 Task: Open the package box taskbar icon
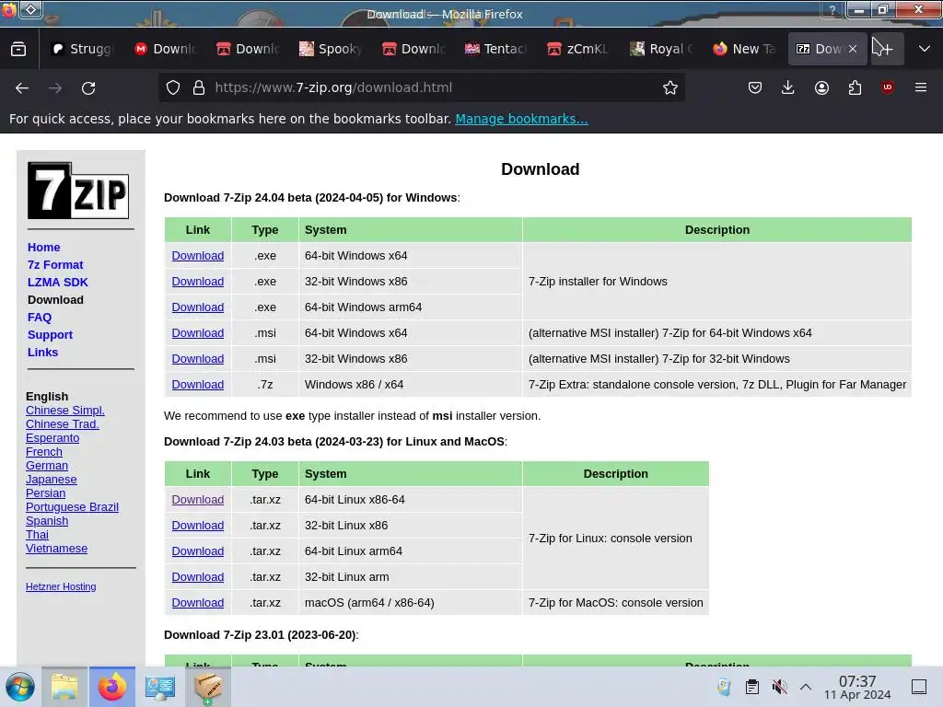point(208,687)
